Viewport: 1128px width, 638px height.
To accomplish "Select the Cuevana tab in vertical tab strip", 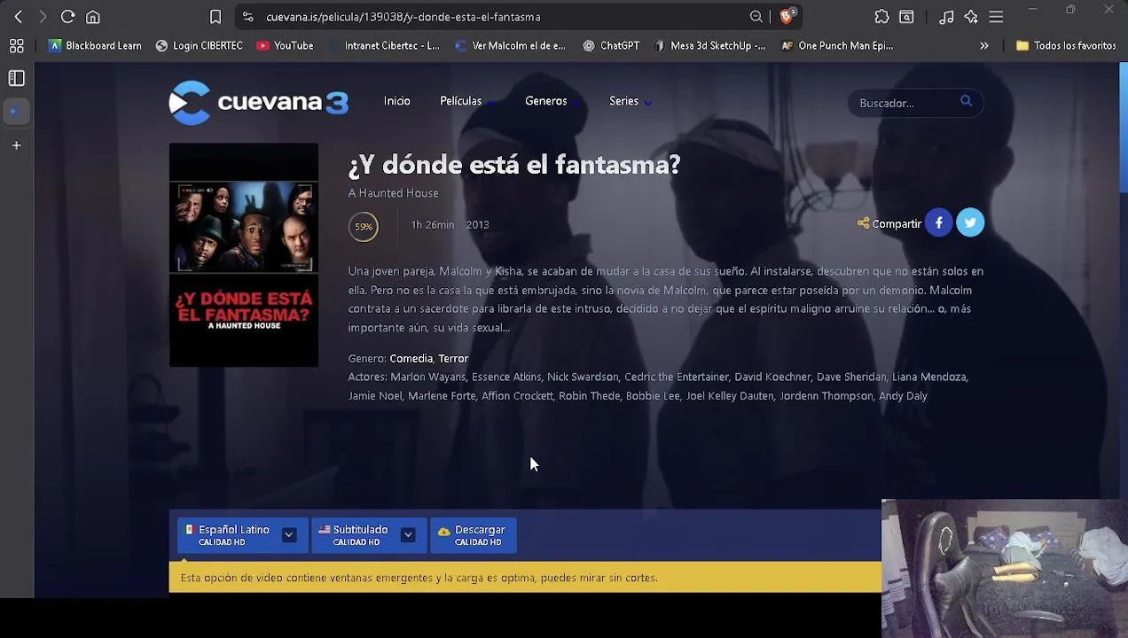I will 16,112.
